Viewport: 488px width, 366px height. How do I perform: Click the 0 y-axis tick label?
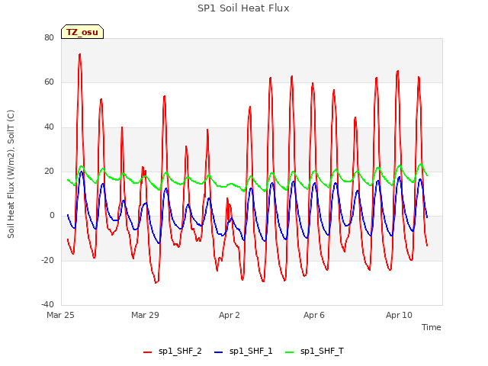click(x=52, y=216)
